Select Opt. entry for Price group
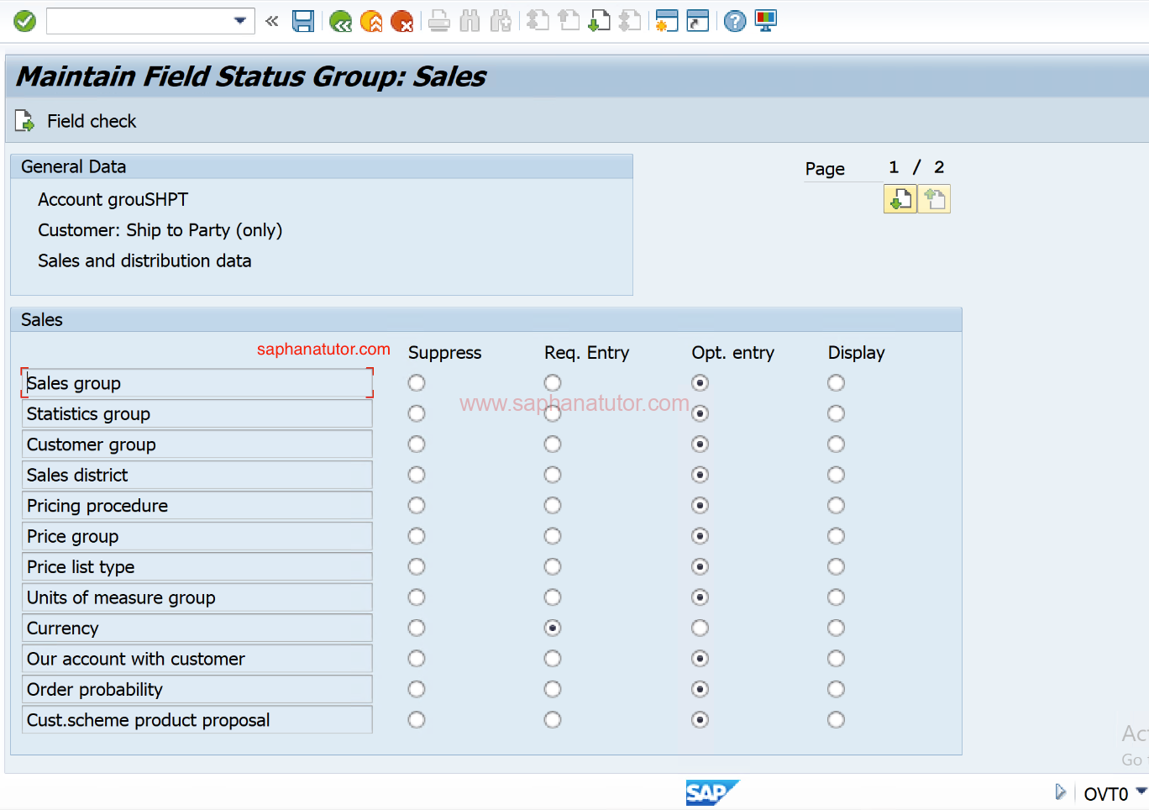The width and height of the screenshot is (1149, 810). coord(700,536)
